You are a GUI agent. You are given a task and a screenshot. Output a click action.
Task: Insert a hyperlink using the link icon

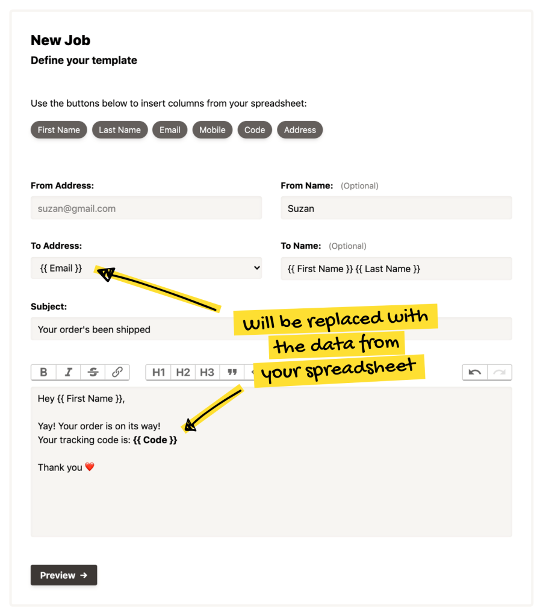tap(117, 372)
